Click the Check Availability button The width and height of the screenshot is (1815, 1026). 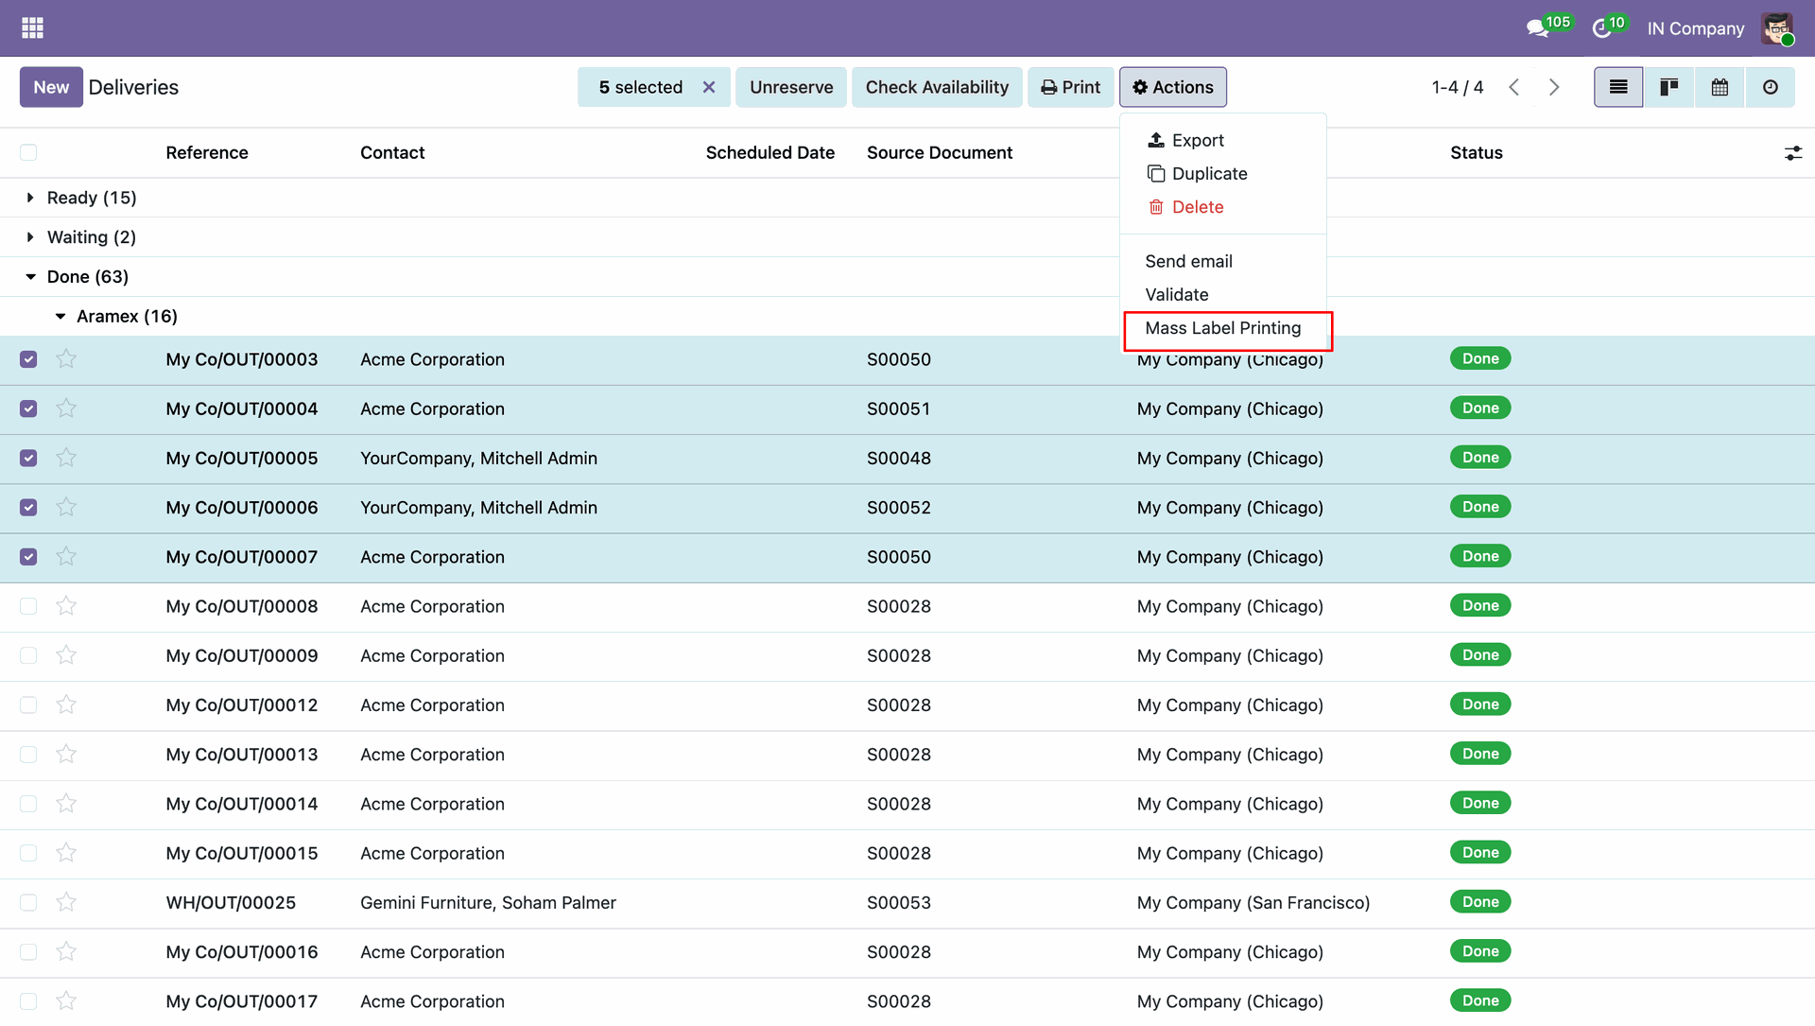point(936,87)
